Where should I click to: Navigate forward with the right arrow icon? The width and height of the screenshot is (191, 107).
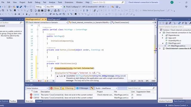(19, 14)
